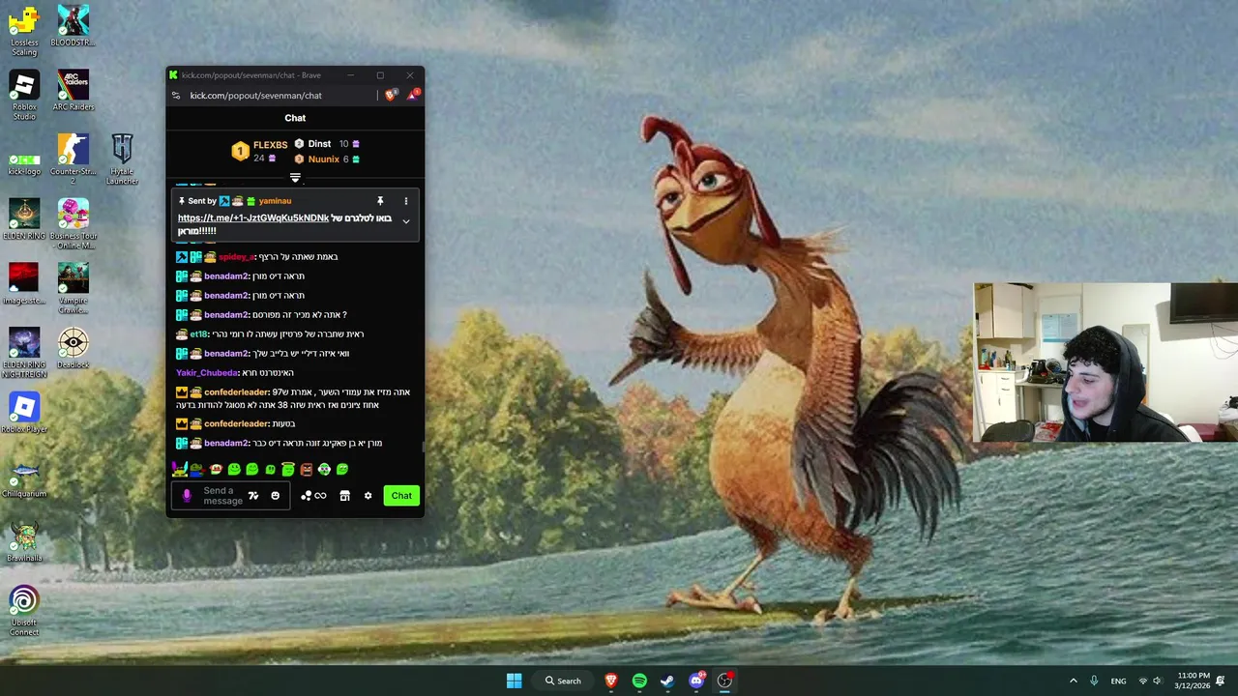1238x696 pixels.
Task: Launch Counter-Strike 2 desktop shortcut
Action: pos(73,159)
